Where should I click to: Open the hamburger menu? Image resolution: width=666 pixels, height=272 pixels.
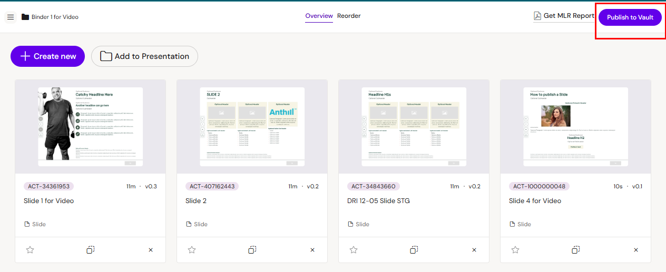pos(11,17)
